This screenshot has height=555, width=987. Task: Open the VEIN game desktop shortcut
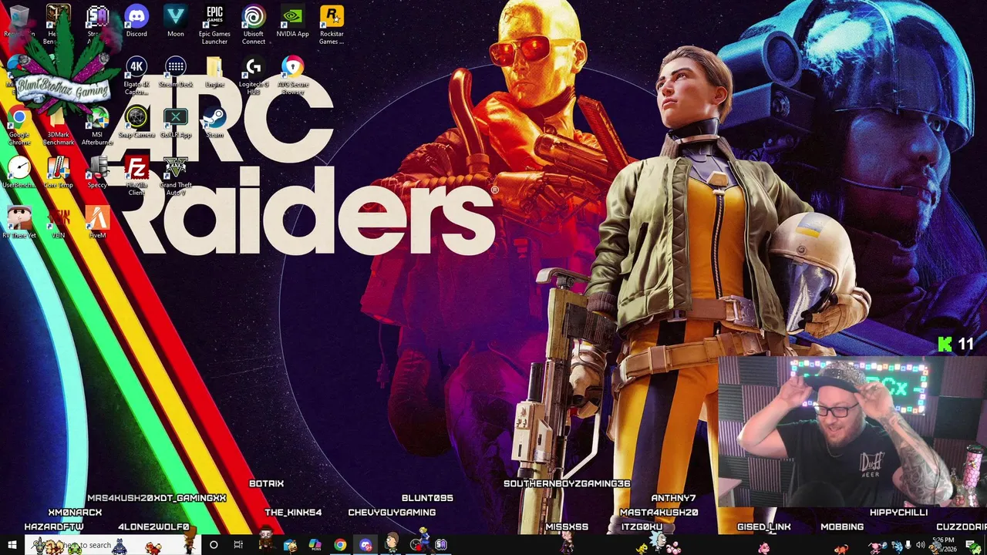point(59,223)
